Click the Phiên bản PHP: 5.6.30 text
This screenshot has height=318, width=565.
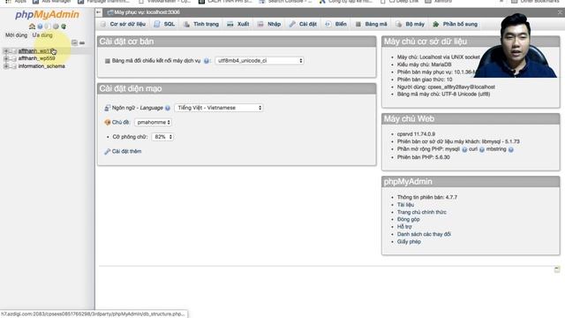(x=424, y=157)
